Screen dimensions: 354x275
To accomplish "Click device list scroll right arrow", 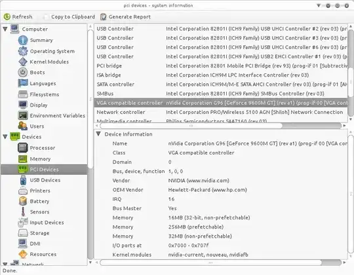I will (x=345, y=126).
